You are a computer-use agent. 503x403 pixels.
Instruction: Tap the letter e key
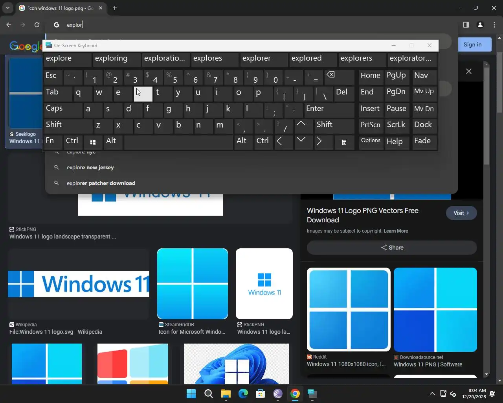pyautogui.click(x=123, y=94)
